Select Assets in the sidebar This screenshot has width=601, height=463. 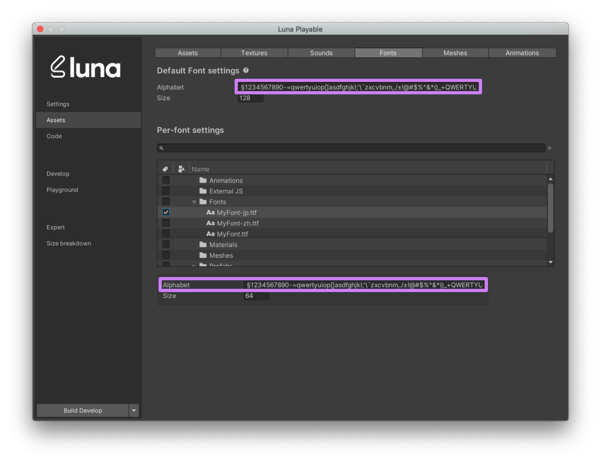[x=88, y=120]
